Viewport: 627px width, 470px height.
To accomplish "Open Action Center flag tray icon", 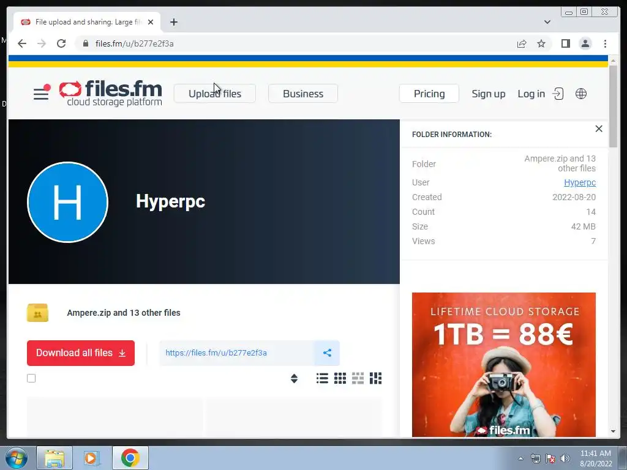I will 550,458.
